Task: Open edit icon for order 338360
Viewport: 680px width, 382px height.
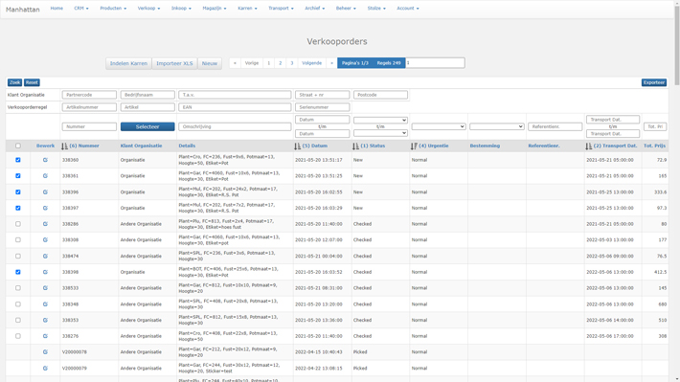Action: (x=45, y=160)
